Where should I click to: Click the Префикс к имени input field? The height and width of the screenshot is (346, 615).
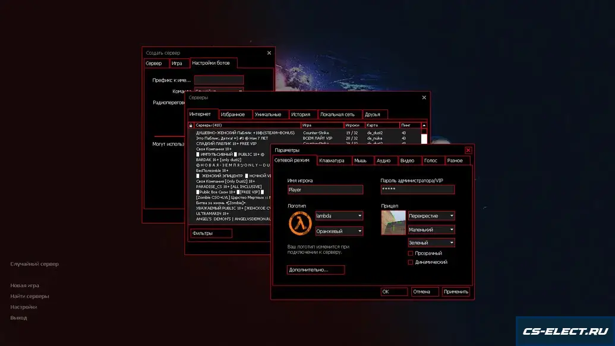tap(219, 80)
